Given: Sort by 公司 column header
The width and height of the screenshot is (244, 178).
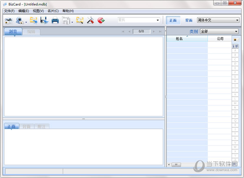Looking at the screenshot, I should coord(220,39).
